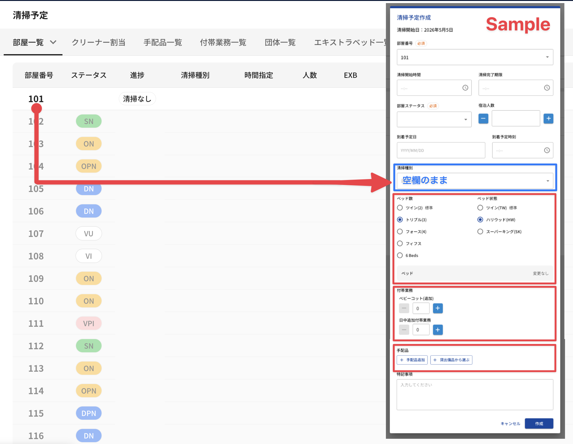
Task: Choose フィフス bed count option
Action: tap(400, 244)
